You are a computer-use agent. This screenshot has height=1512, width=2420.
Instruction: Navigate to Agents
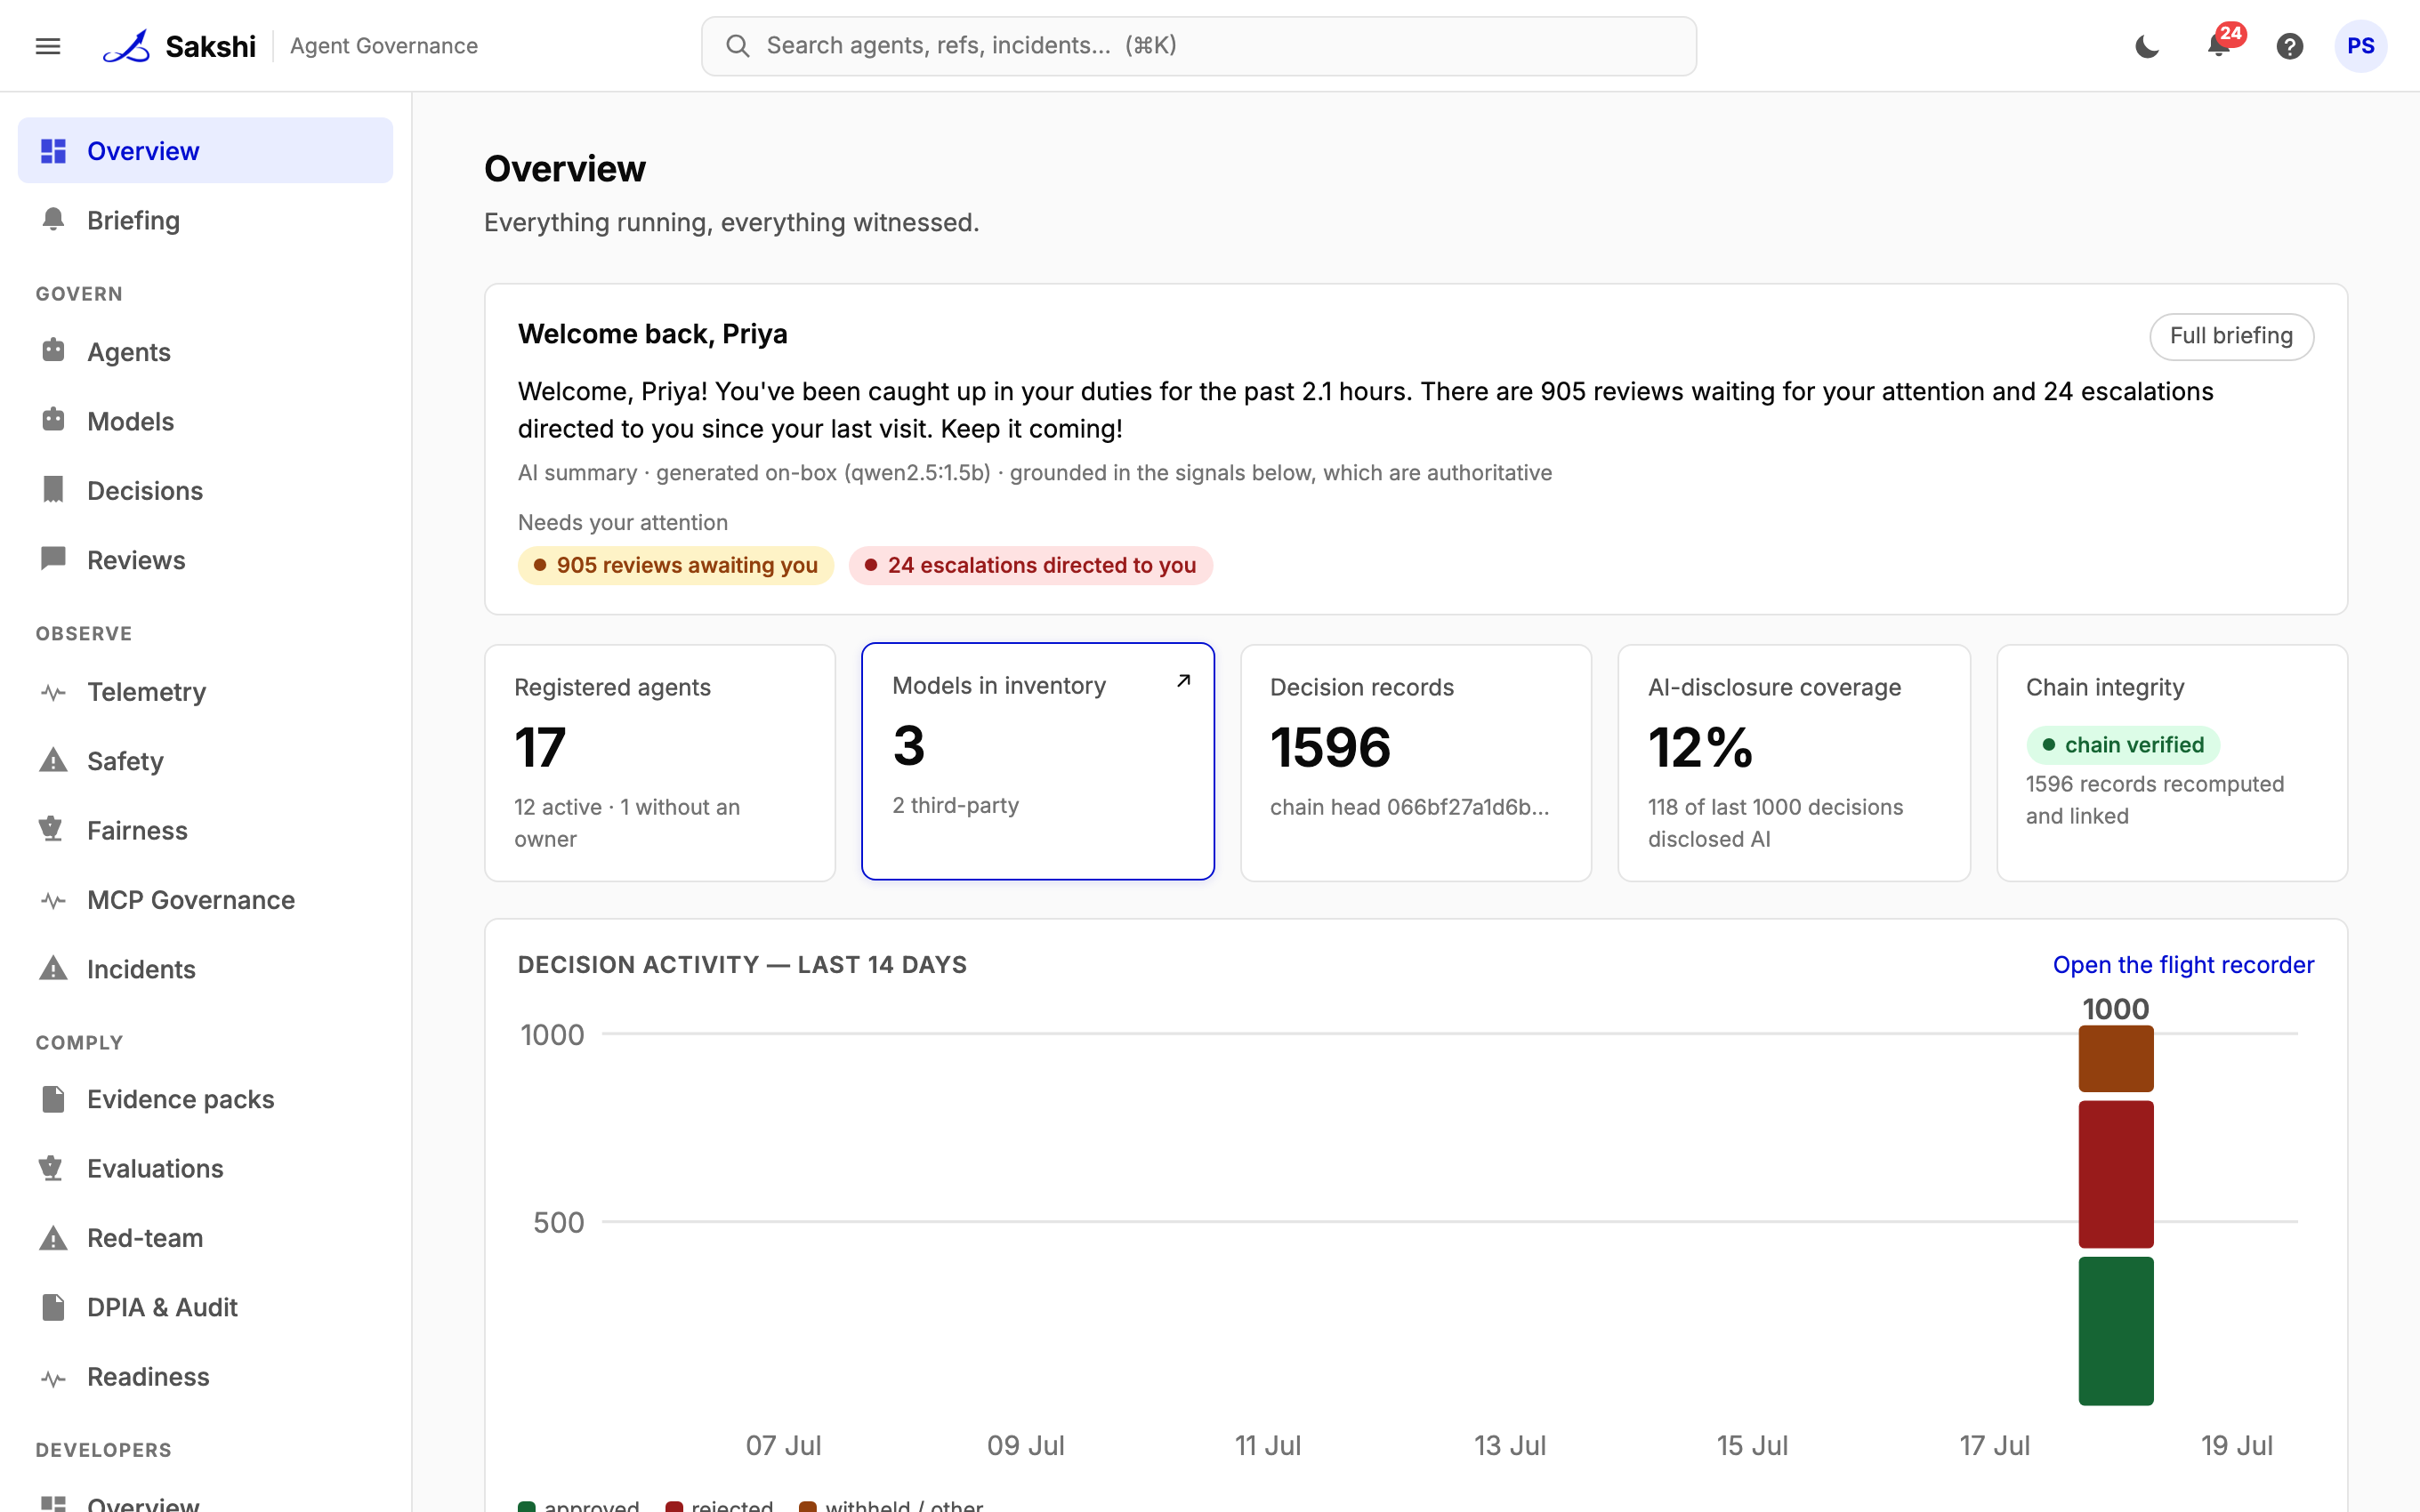[x=205, y=352]
